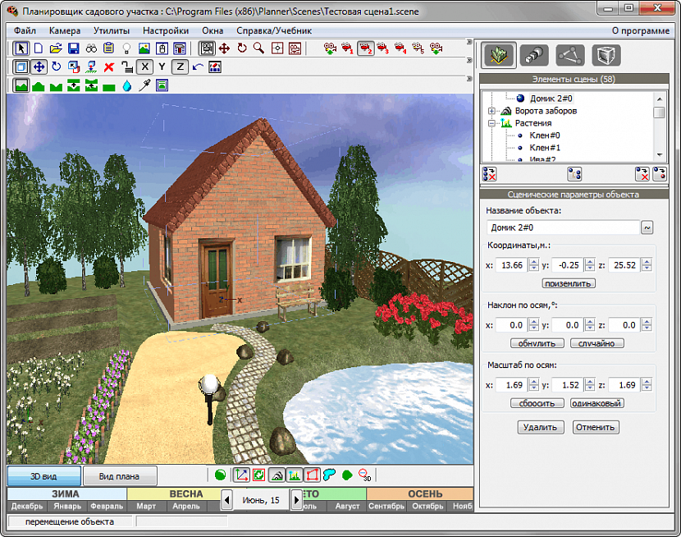Viewport: 681px width, 537px height.
Task: Switch to the 3D вид view mode
Action: pyautogui.click(x=44, y=475)
